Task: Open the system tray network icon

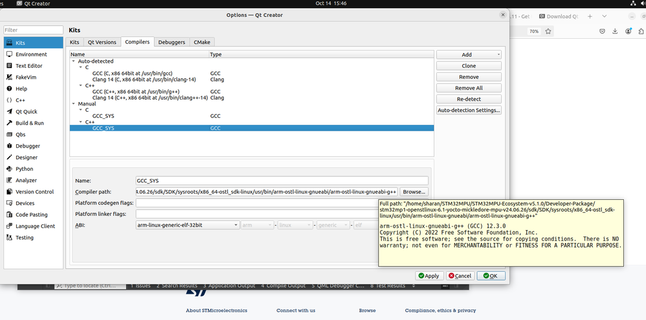Action: 633,3
